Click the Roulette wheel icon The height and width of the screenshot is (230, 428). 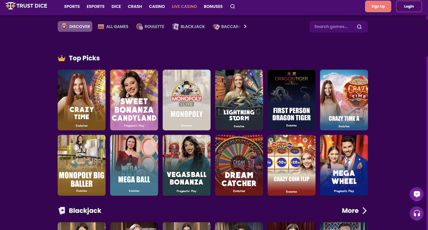pyautogui.click(x=139, y=27)
